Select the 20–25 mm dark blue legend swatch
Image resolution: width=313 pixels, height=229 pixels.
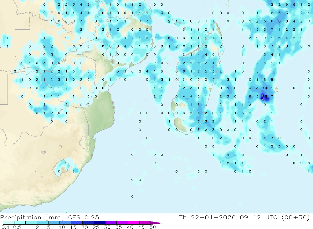(x=88, y=223)
